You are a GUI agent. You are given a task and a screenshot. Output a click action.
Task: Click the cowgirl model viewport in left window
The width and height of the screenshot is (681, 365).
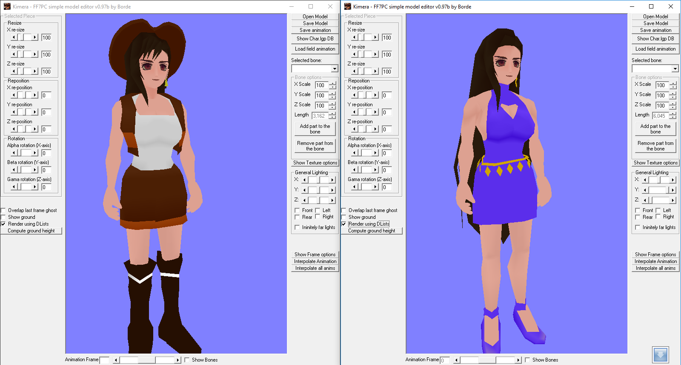(176, 184)
